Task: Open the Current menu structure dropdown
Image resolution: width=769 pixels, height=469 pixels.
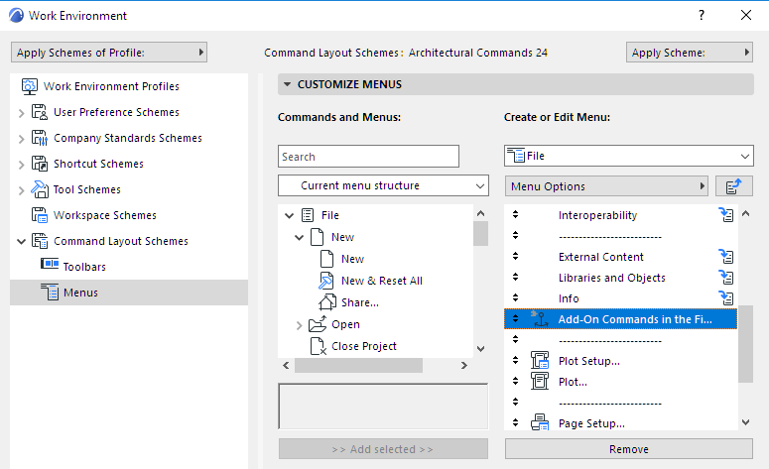Action: [x=382, y=185]
